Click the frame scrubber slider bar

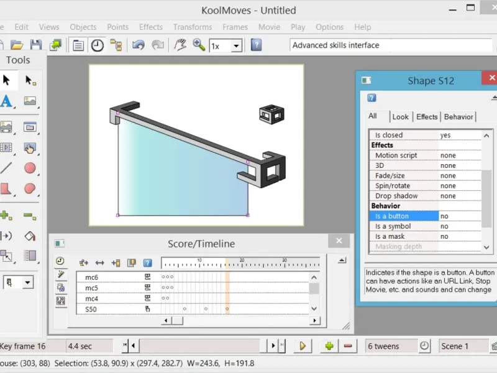coord(200,346)
